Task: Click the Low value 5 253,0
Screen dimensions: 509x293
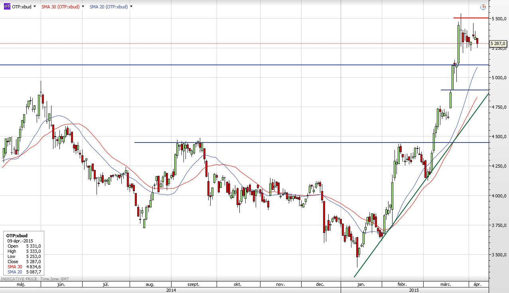Action: tap(34, 256)
